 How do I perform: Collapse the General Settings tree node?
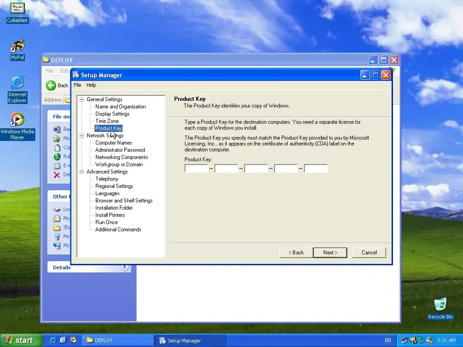(82, 99)
